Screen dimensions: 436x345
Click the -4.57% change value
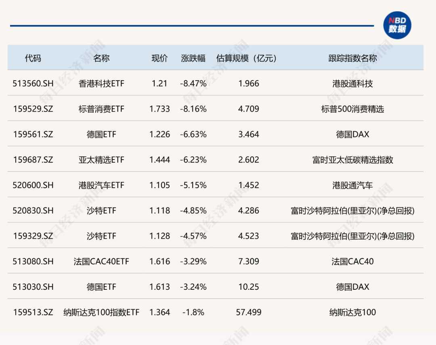tap(193, 236)
